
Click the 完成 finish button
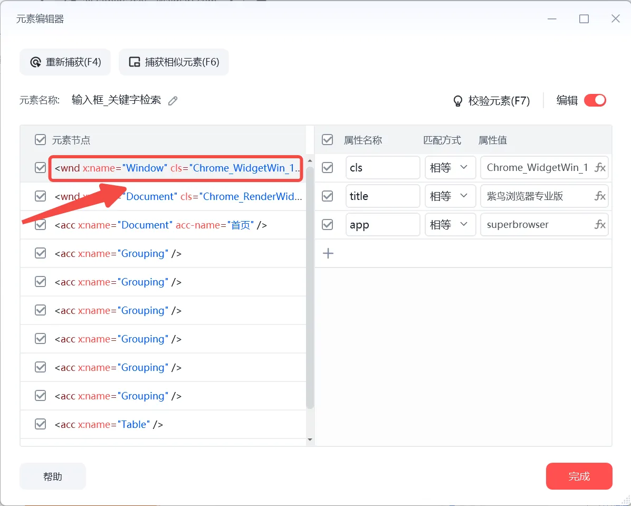point(579,476)
